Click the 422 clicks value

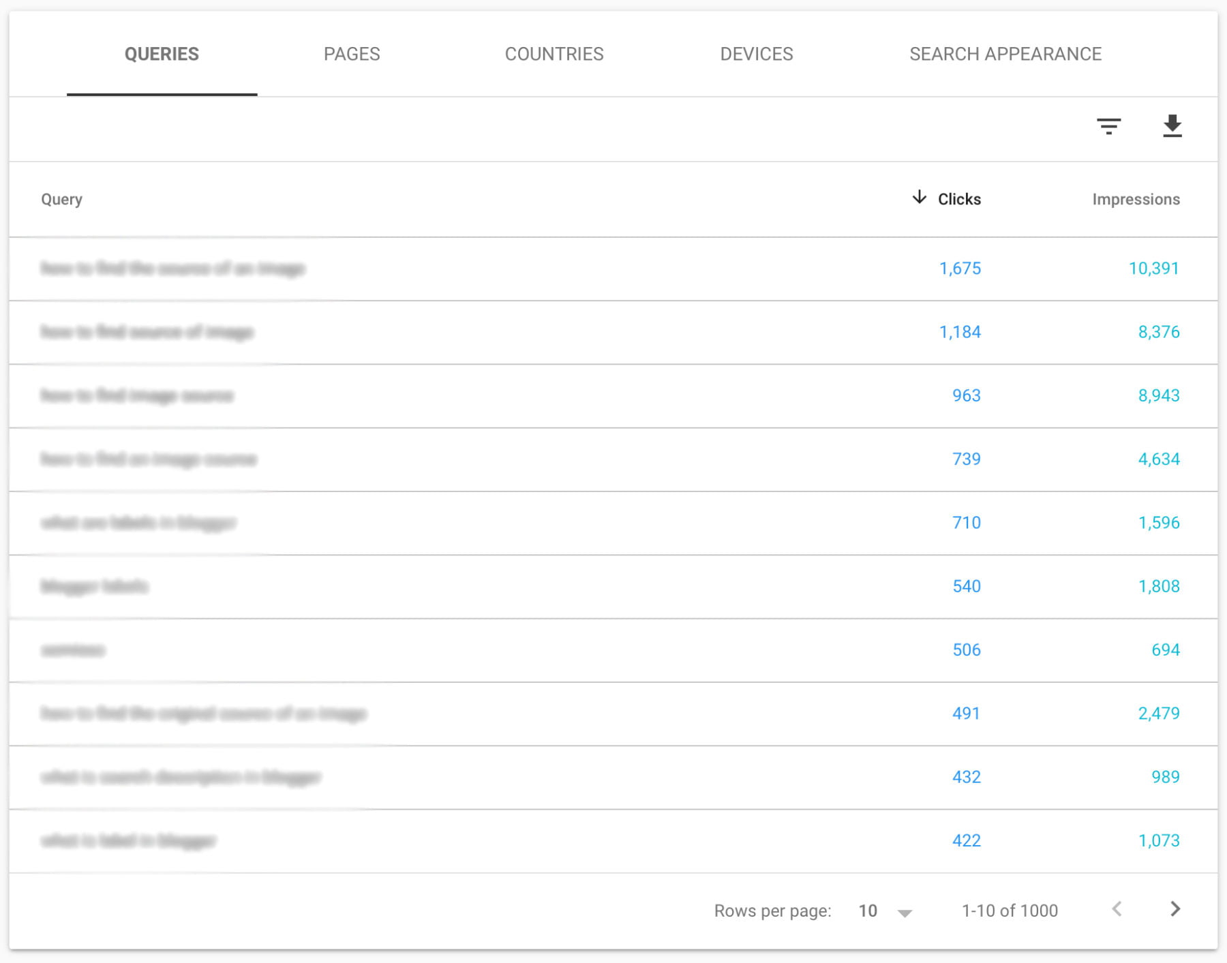point(966,841)
